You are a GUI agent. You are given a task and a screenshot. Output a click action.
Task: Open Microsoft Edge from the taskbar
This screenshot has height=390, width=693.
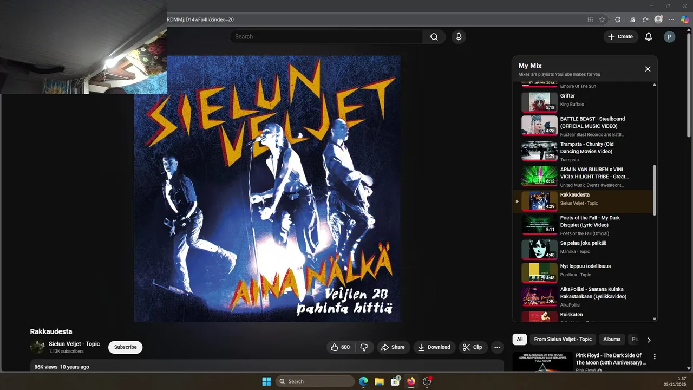coord(363,381)
